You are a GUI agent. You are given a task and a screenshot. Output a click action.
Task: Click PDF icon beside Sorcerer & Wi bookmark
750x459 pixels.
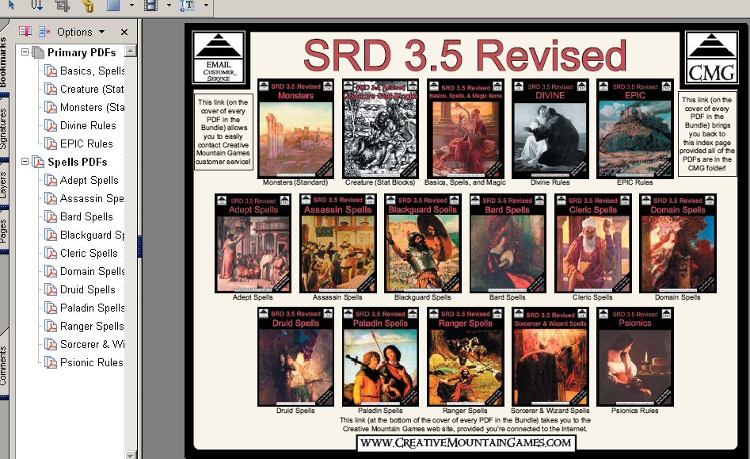tap(50, 344)
